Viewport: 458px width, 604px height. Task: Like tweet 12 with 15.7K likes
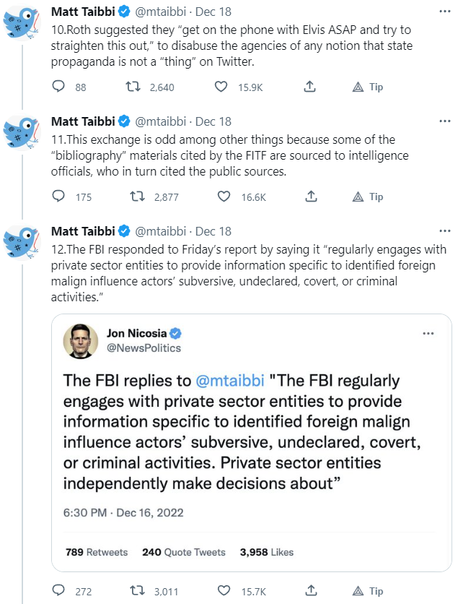click(223, 591)
